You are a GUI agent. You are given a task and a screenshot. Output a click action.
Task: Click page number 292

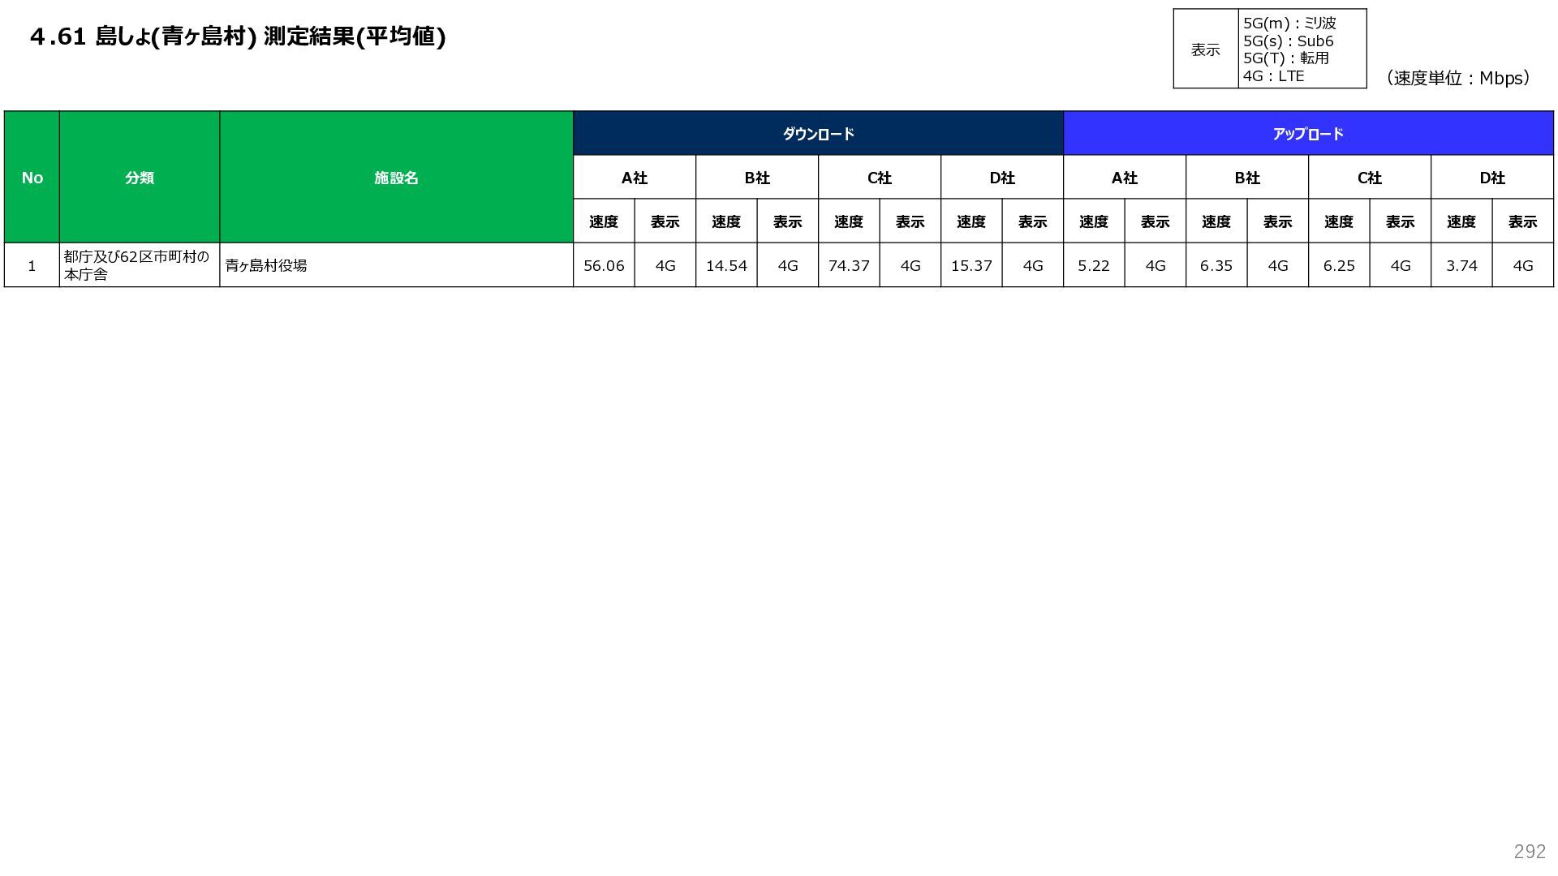point(1529,851)
